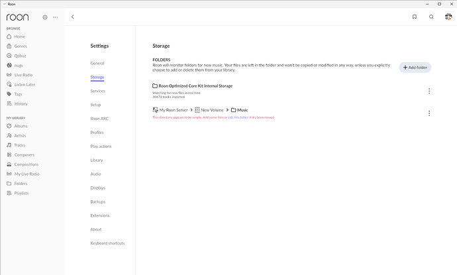Open the Keyboard shortcuts settings

click(107, 243)
